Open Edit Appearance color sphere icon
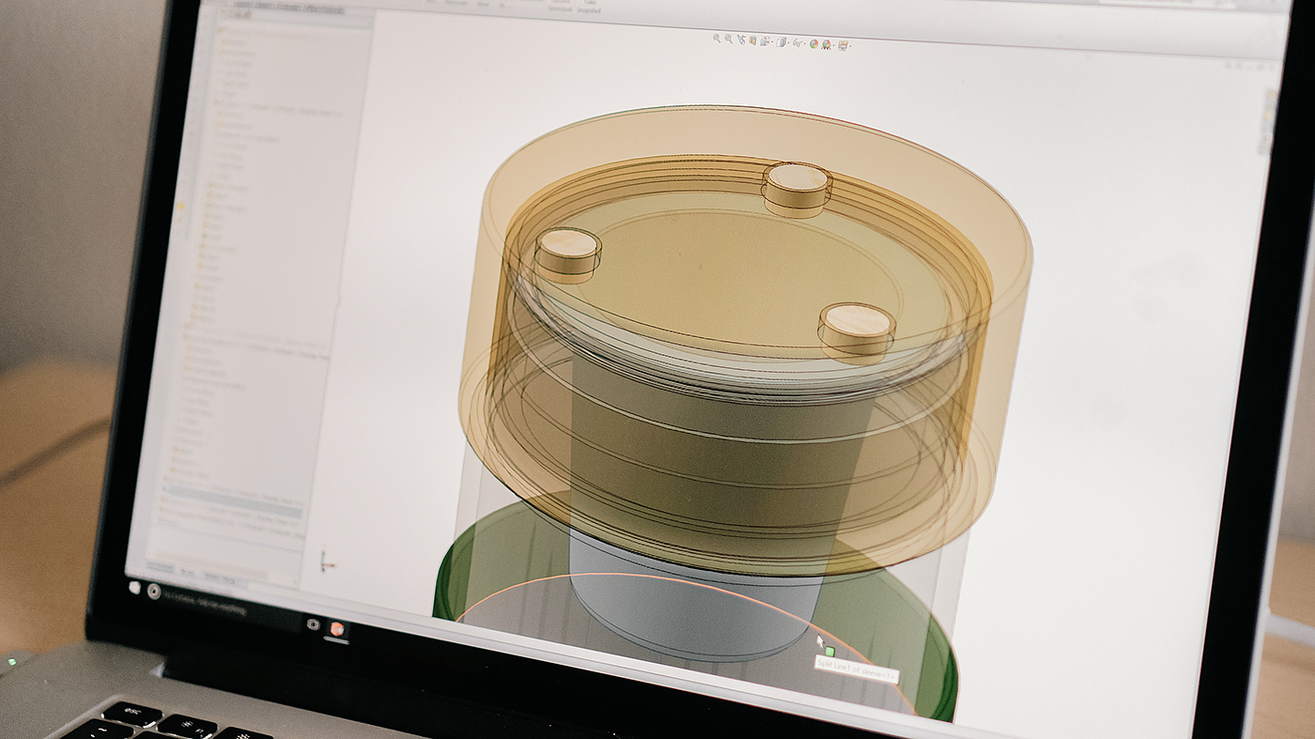Screen dimensions: 1315x739 coord(813,43)
